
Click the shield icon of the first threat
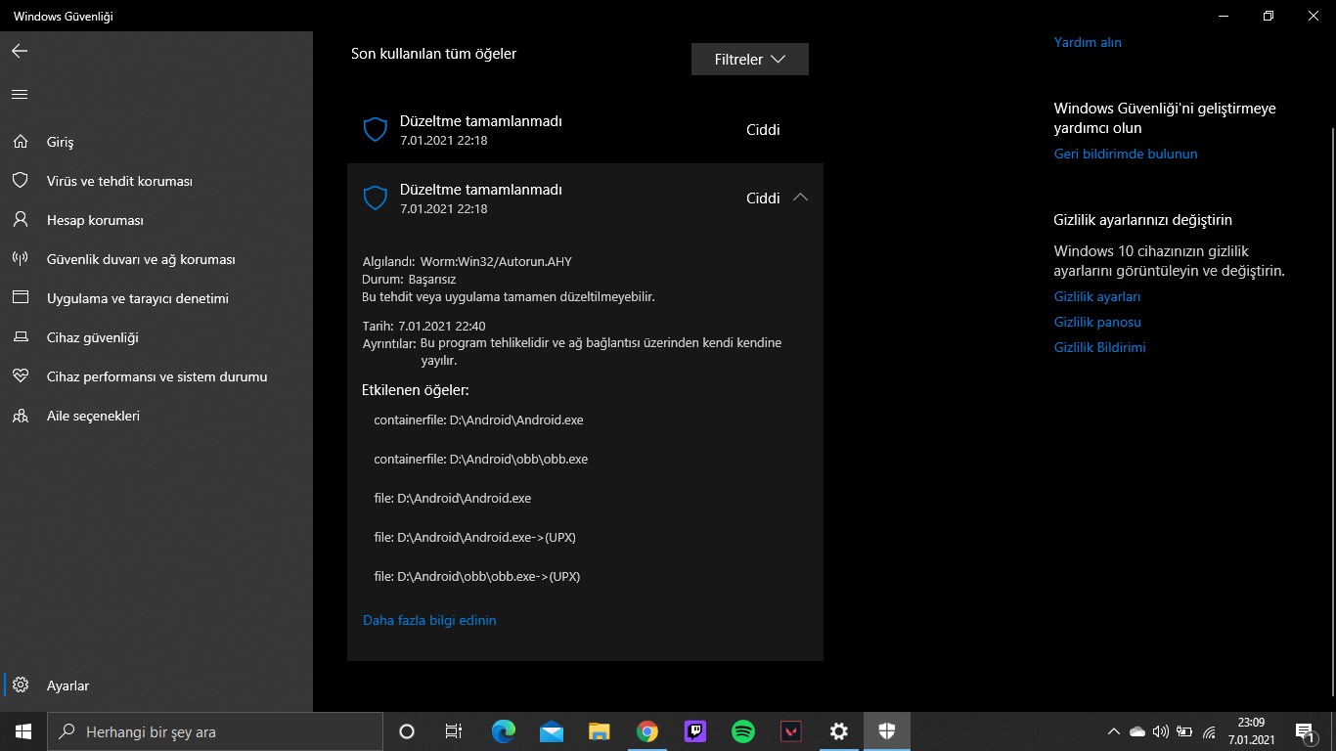click(x=376, y=130)
